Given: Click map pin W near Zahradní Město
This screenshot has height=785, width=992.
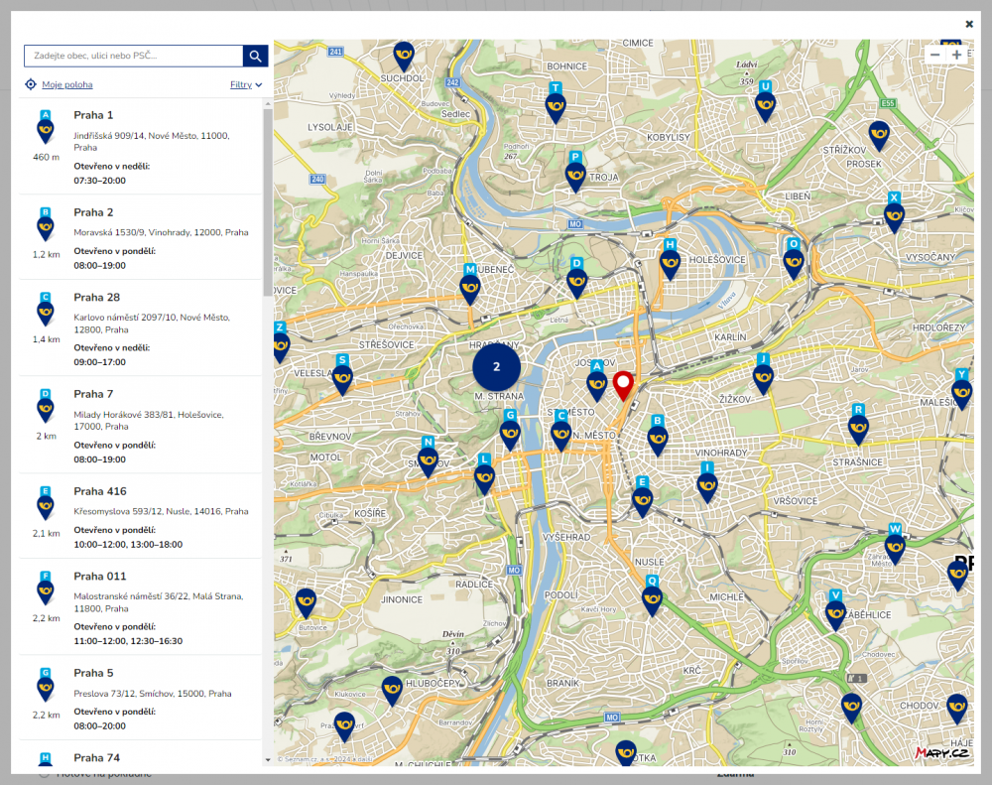Looking at the screenshot, I should click(x=895, y=545).
